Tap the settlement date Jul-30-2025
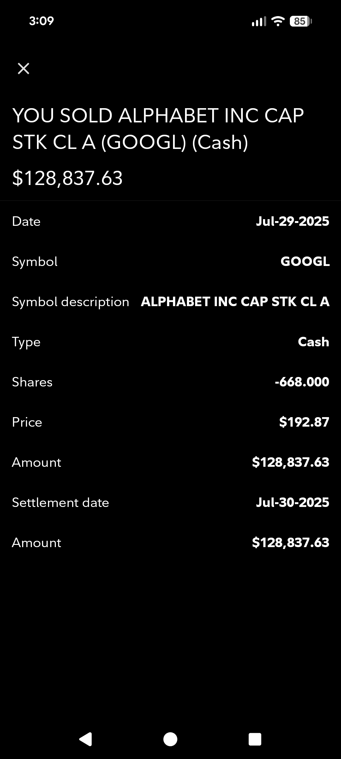 point(292,503)
